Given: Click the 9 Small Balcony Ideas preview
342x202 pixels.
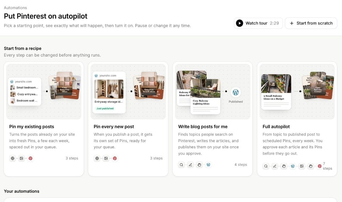Looking at the screenshot, I should [x=276, y=92].
